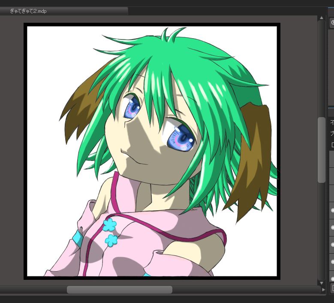
Task: Click the horizontal scrollbar thumb
Action: click(x=120, y=290)
